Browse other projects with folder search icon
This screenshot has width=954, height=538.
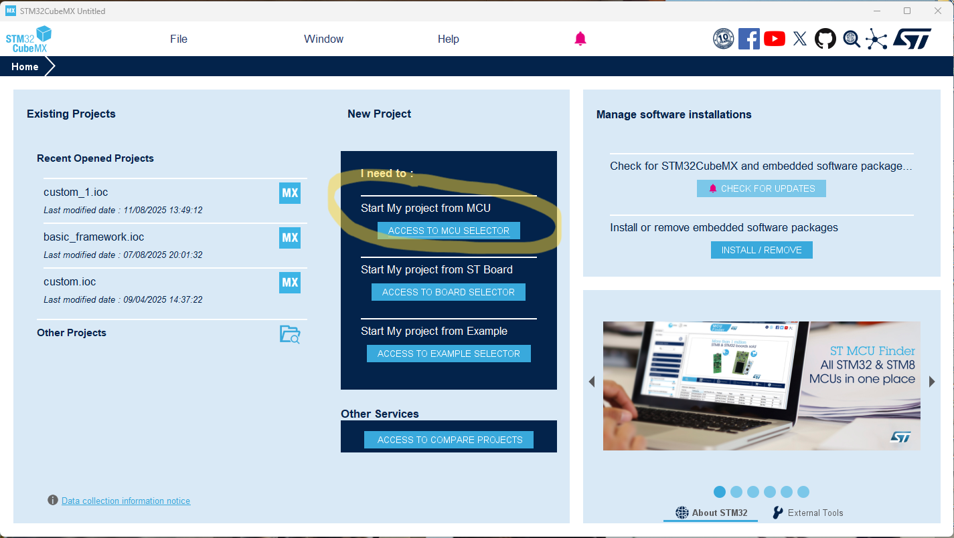pos(290,334)
